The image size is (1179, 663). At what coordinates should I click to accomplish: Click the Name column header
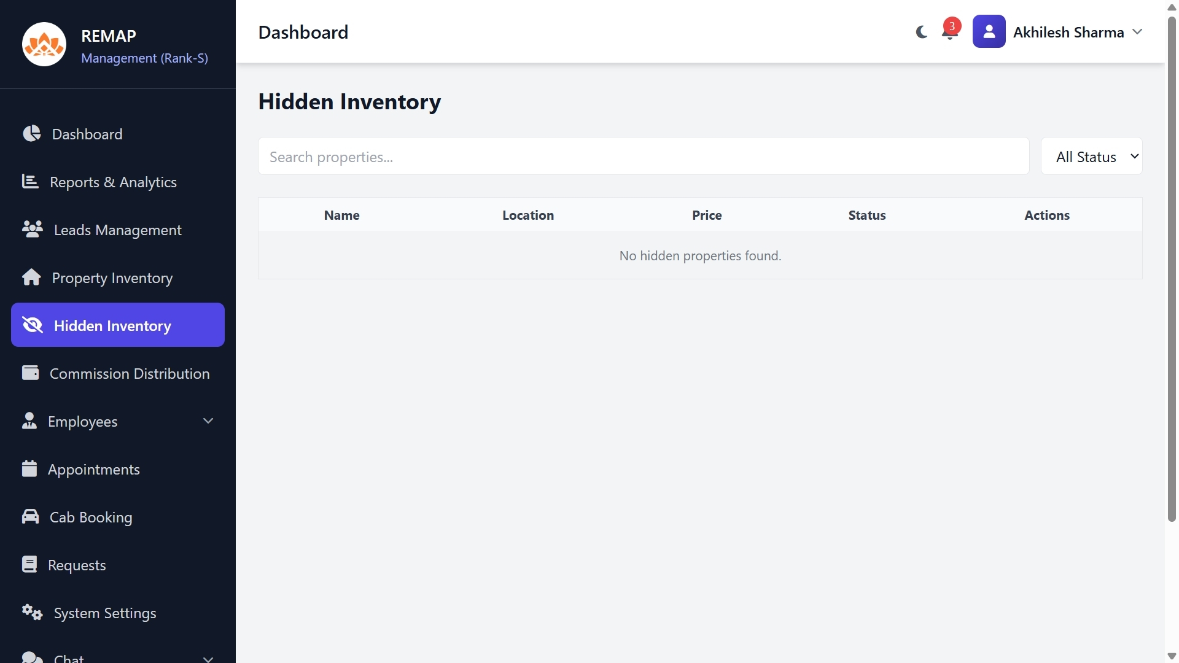(x=341, y=215)
